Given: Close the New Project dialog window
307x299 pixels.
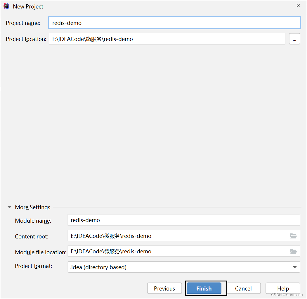Looking at the screenshot, I should [x=298, y=6].
